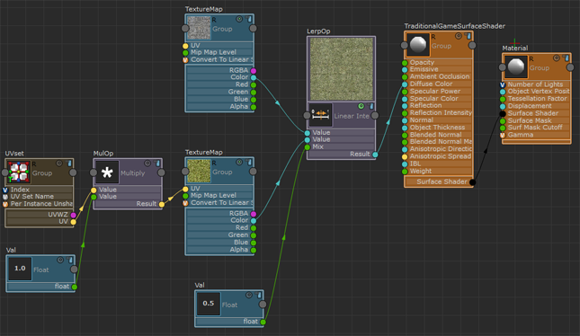Click the Ambient Occlusion label on the shader
Viewport: 580px width, 336px height.
pyautogui.click(x=440, y=76)
